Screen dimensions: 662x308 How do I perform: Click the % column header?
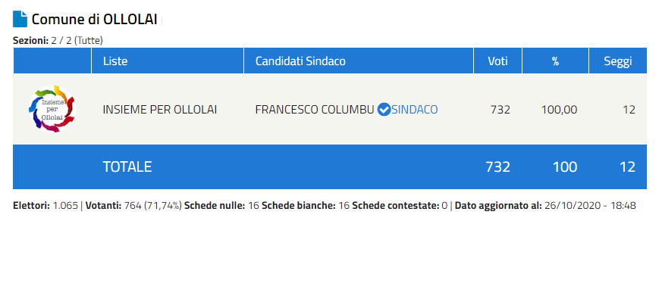(555, 61)
